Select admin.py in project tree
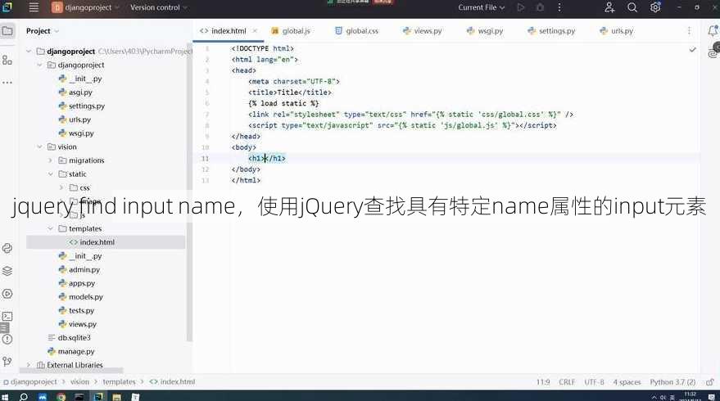 [x=84, y=270]
